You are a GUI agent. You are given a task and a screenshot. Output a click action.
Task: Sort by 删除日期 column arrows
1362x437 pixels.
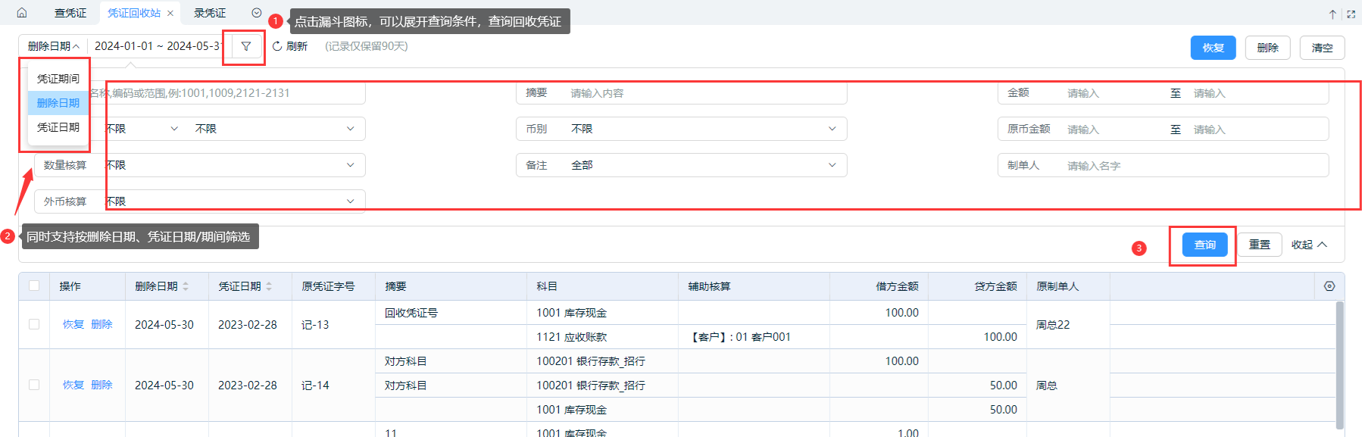click(186, 286)
